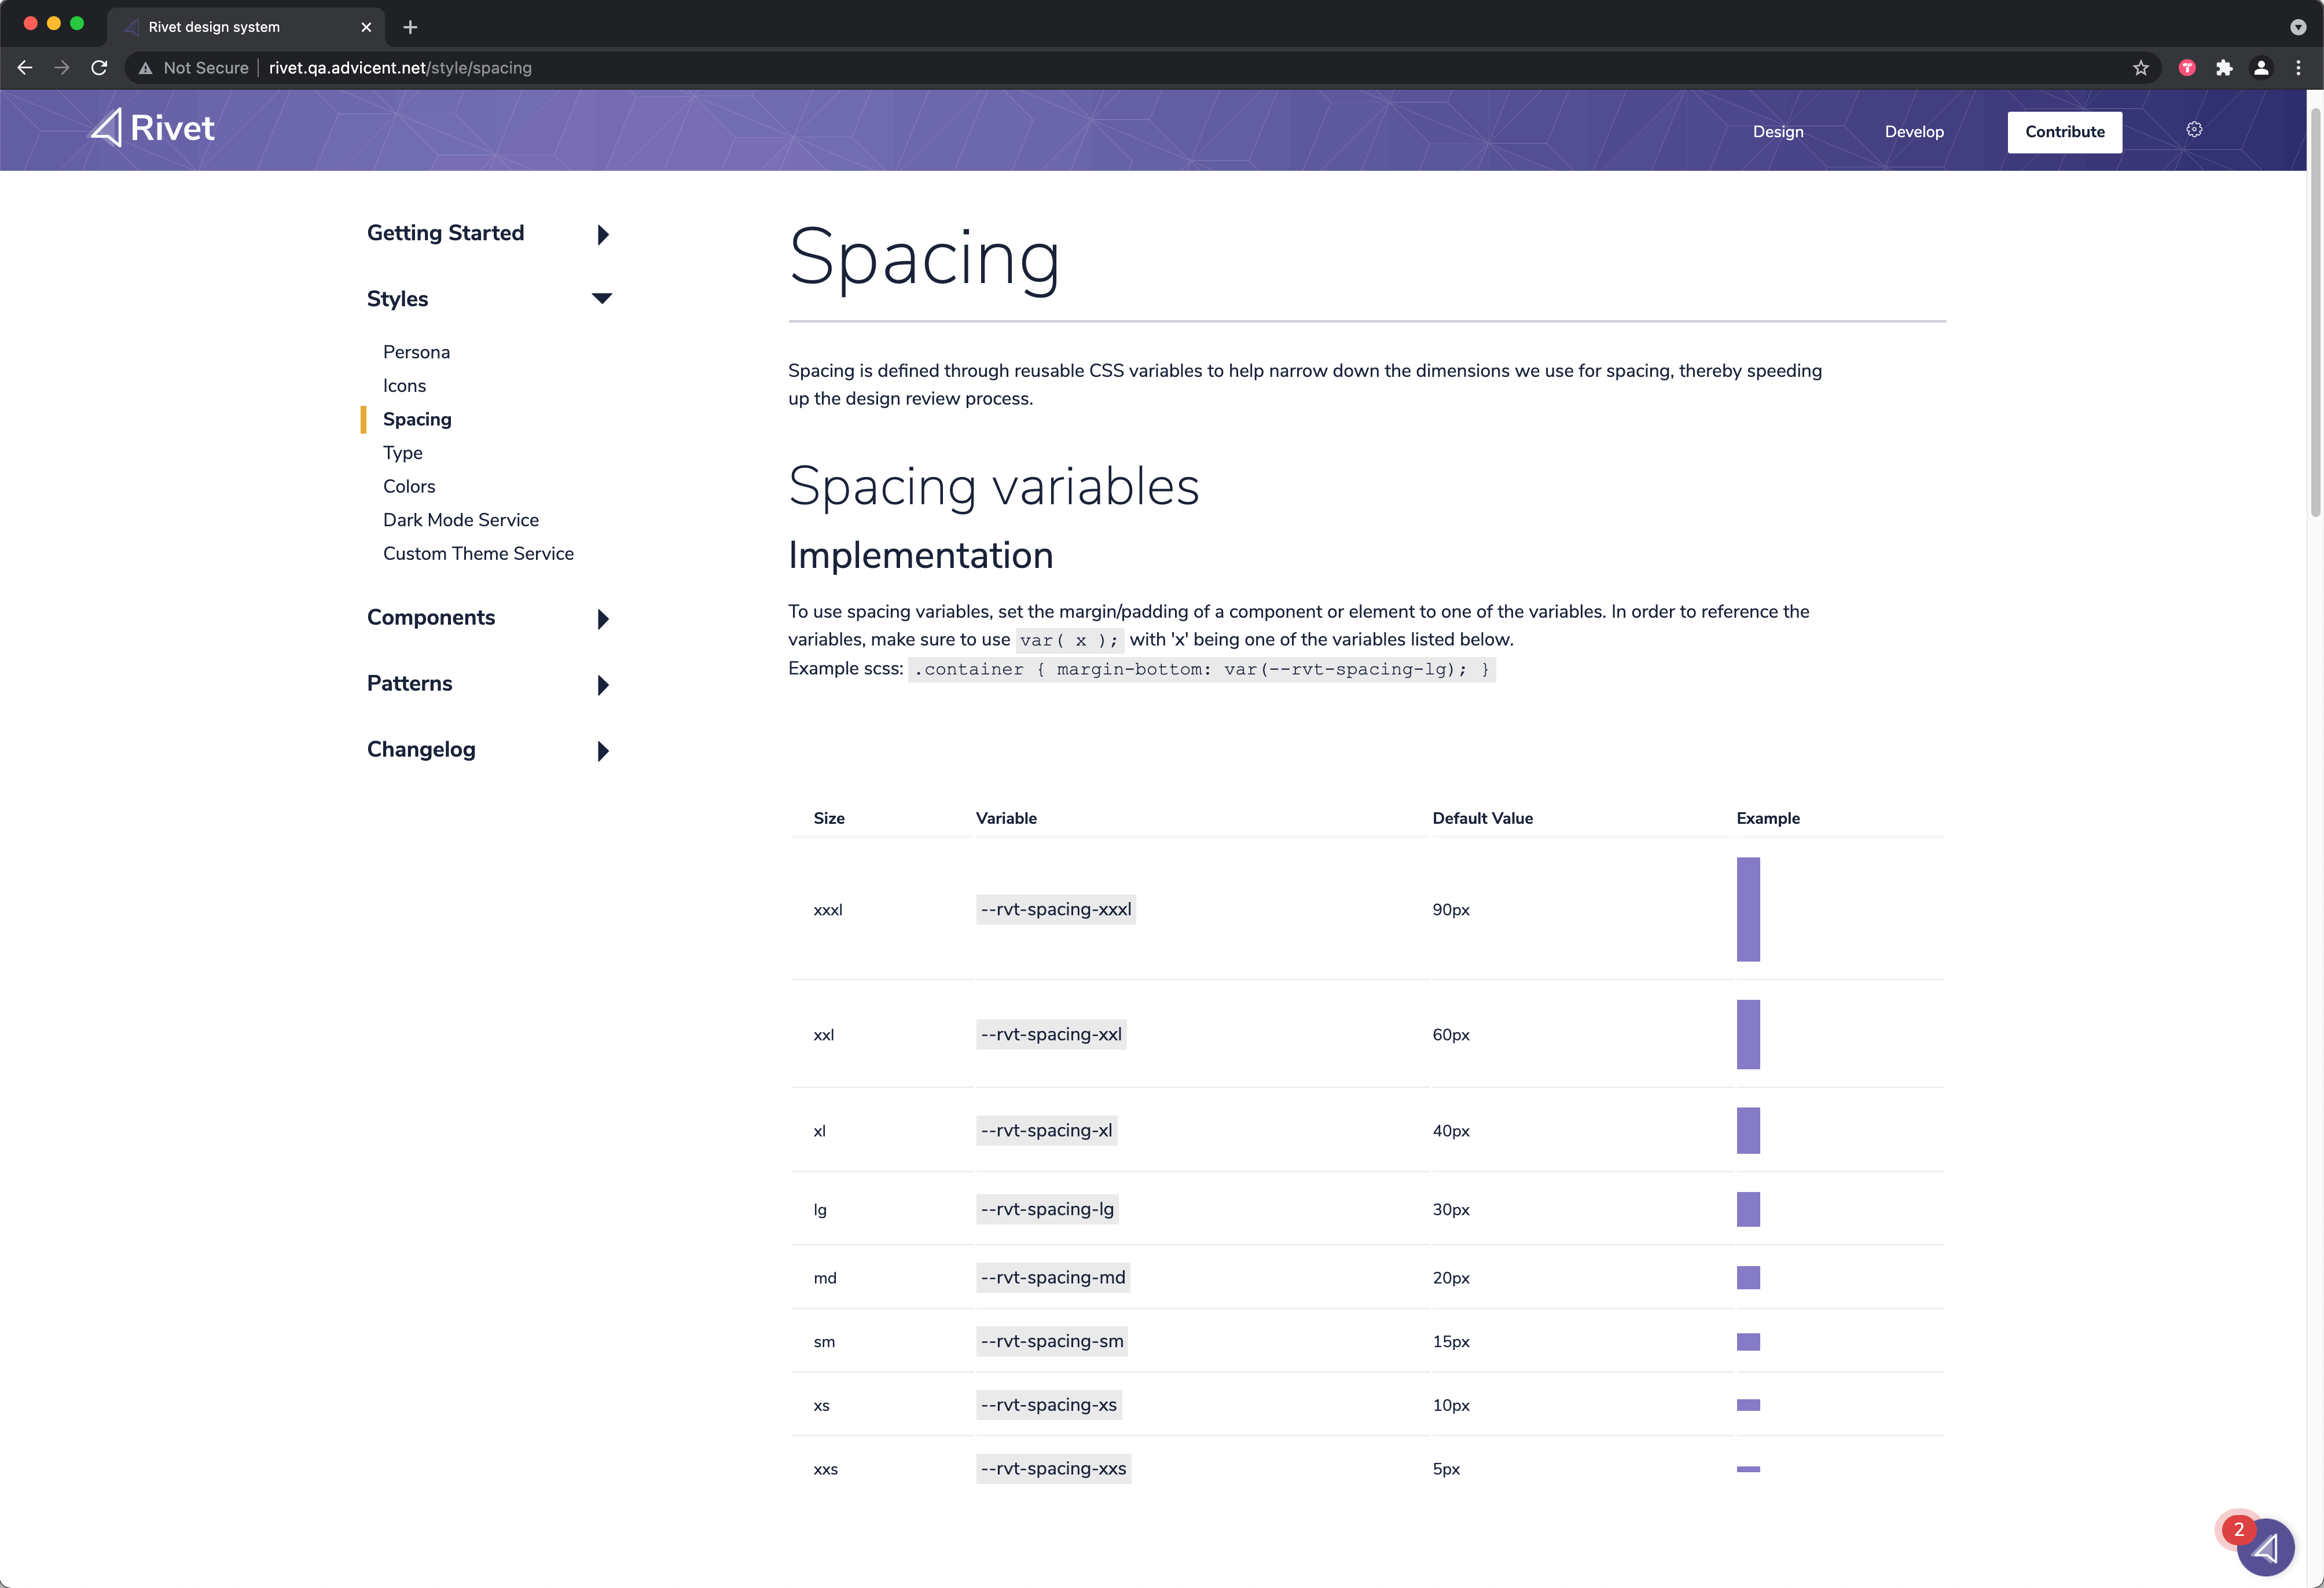This screenshot has width=2324, height=1588.
Task: Click the Components heading
Action: coord(431,617)
